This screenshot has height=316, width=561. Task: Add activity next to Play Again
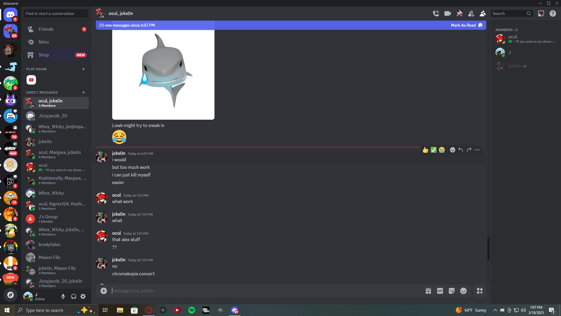[84, 69]
